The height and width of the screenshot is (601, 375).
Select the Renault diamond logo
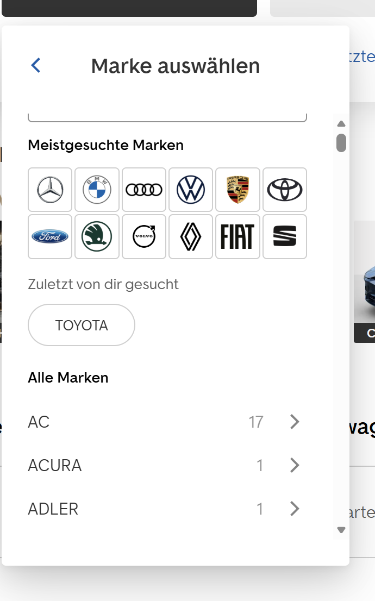coord(191,236)
